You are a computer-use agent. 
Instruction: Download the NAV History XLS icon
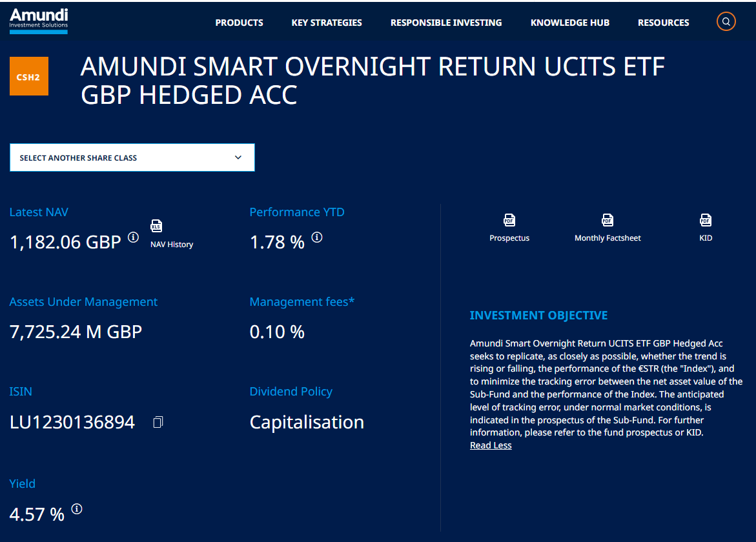(156, 226)
